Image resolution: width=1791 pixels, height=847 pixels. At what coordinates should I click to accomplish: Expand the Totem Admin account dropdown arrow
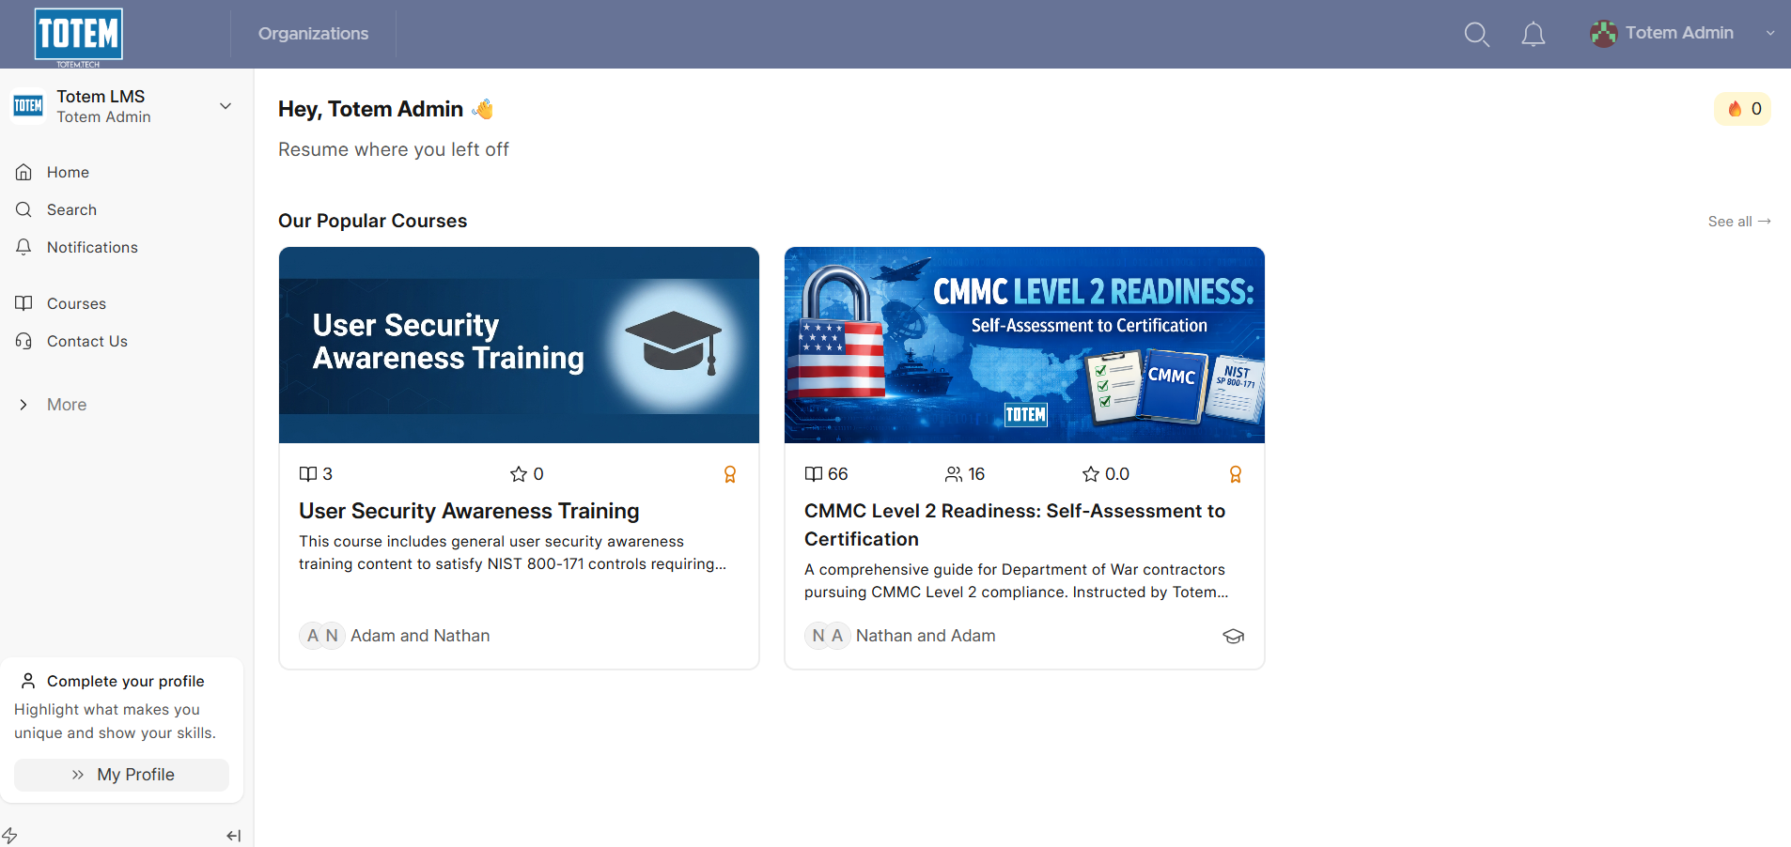point(1770,33)
